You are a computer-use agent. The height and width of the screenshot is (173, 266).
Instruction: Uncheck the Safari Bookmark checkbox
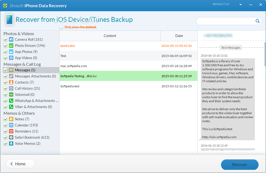5,138
